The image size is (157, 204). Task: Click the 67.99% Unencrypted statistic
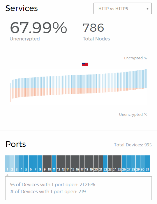coord(38,31)
